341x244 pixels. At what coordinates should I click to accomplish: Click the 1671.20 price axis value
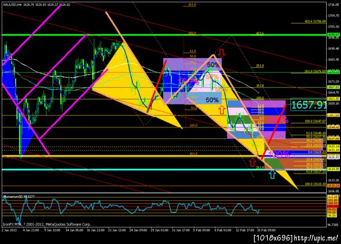(334, 81)
